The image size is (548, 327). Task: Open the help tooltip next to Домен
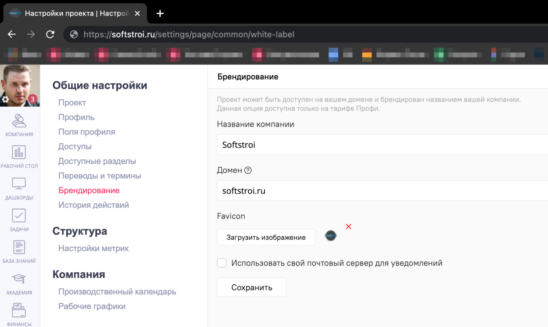(248, 170)
